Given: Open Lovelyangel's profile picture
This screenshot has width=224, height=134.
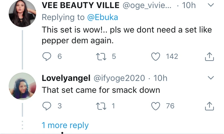Looking at the screenshot, I should 23,86.
